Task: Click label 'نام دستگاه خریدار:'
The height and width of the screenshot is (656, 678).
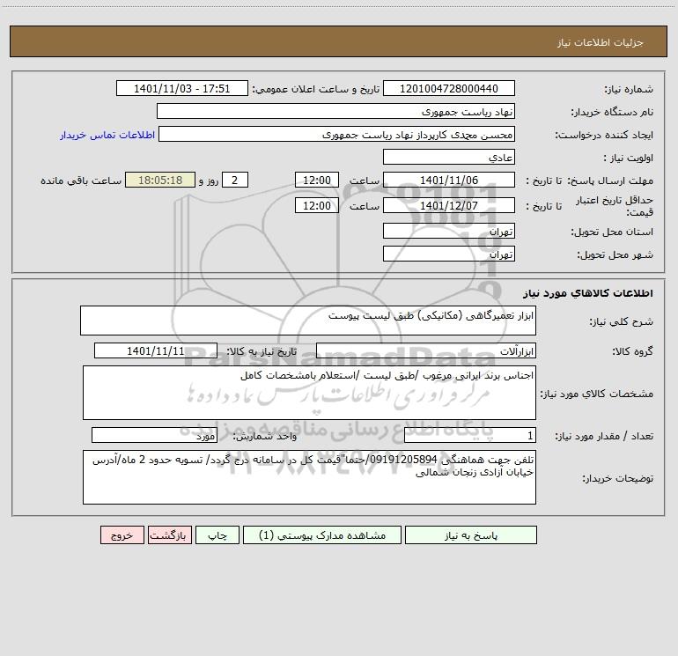Action: click(612, 112)
